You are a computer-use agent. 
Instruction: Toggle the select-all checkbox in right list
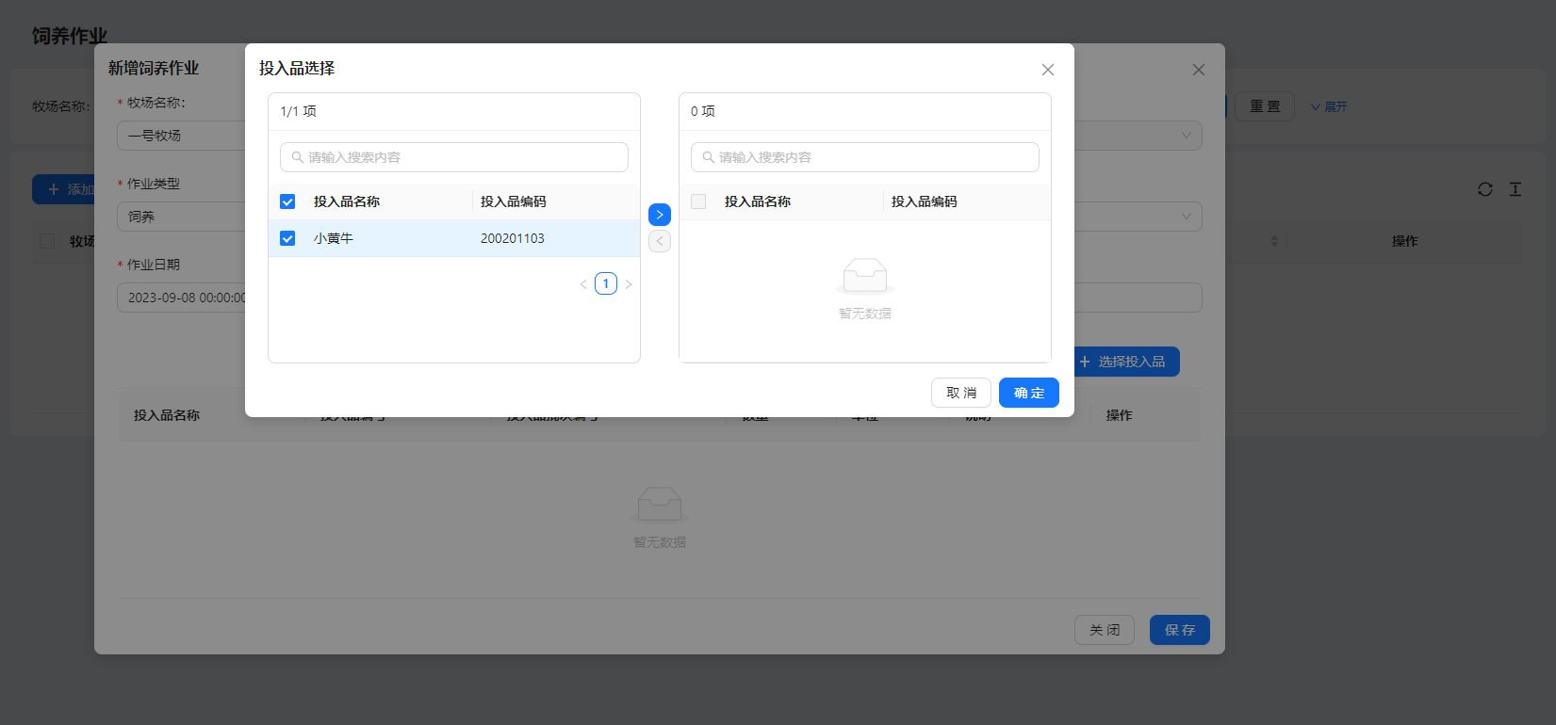(x=698, y=201)
